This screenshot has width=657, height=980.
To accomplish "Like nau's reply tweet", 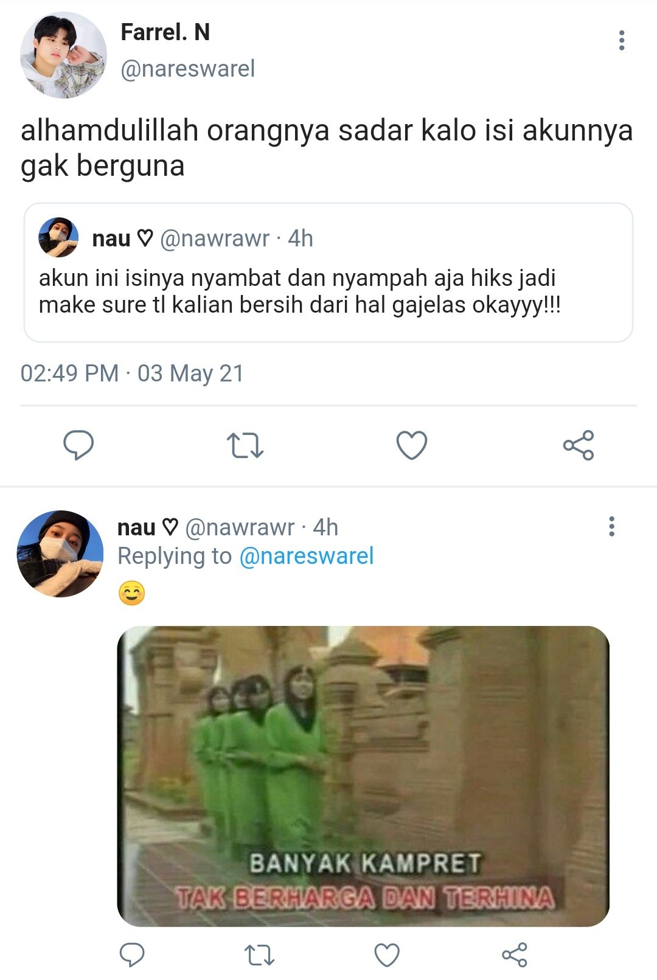I will 387,955.
